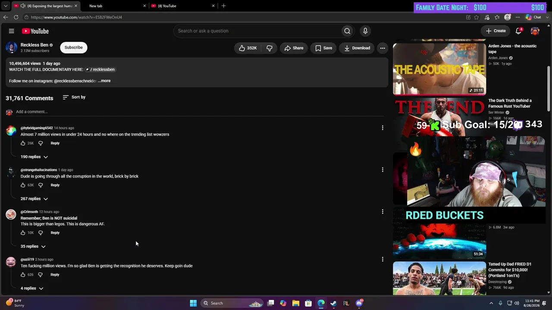This screenshot has height=310, width=552.
Task: Open File Explorer from taskbar
Action: (x=296, y=303)
